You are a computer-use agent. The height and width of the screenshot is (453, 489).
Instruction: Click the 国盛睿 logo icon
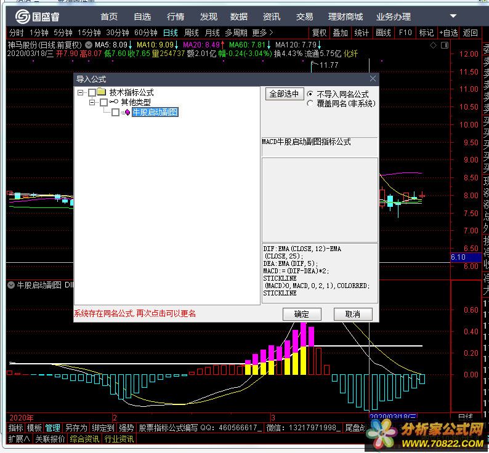[23, 17]
